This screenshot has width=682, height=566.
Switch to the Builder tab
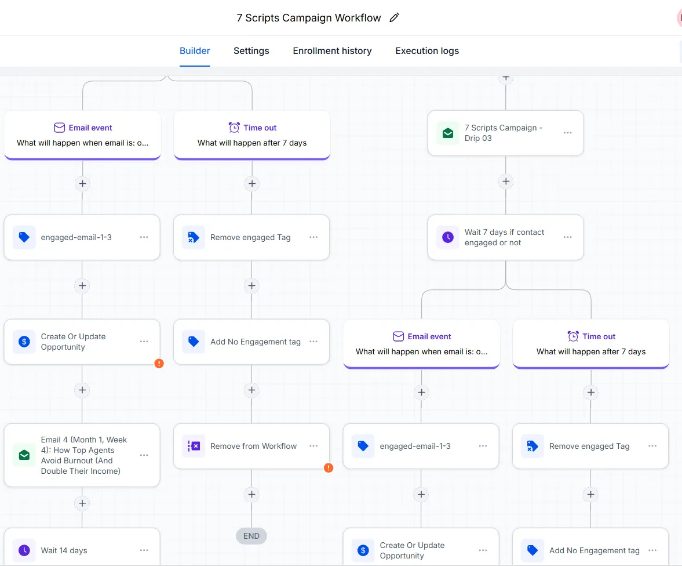[195, 51]
